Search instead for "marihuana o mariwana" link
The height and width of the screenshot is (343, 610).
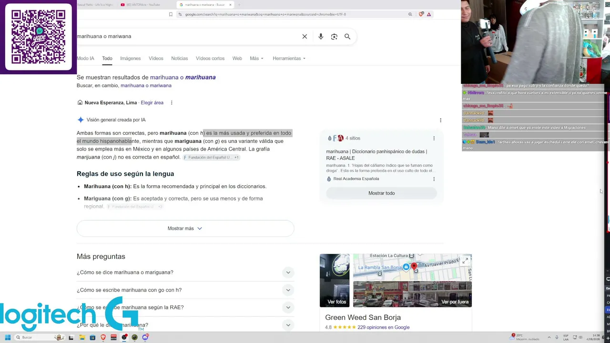146,86
